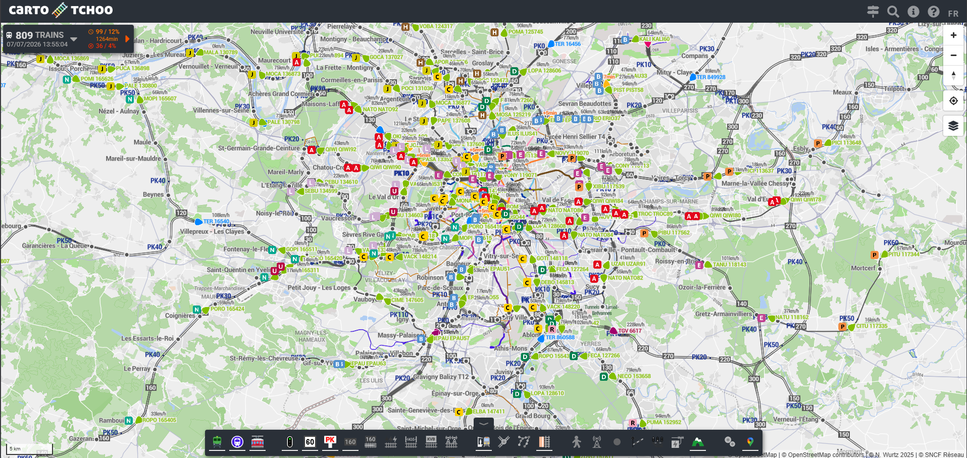967x458 pixels.
Task: Show the network graph nodes layer
Action: coord(524,442)
